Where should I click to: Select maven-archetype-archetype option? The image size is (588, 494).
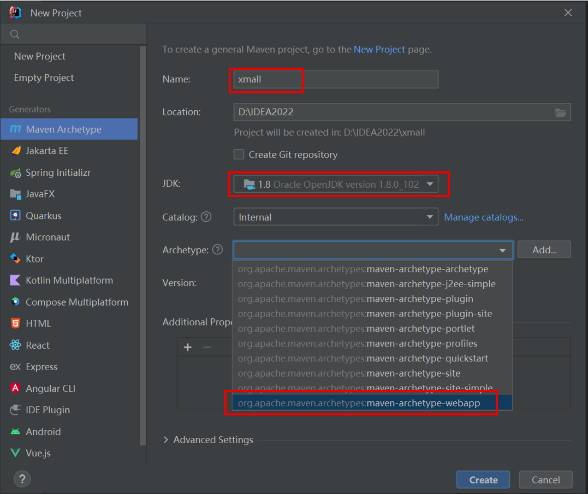(372, 269)
